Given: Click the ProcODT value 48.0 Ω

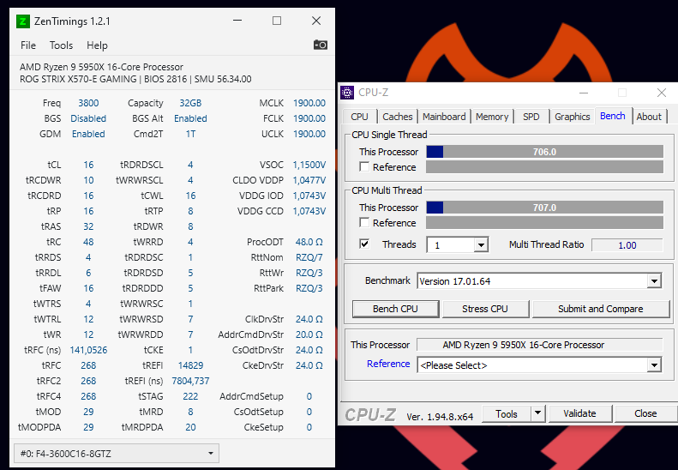Looking at the screenshot, I should (309, 242).
